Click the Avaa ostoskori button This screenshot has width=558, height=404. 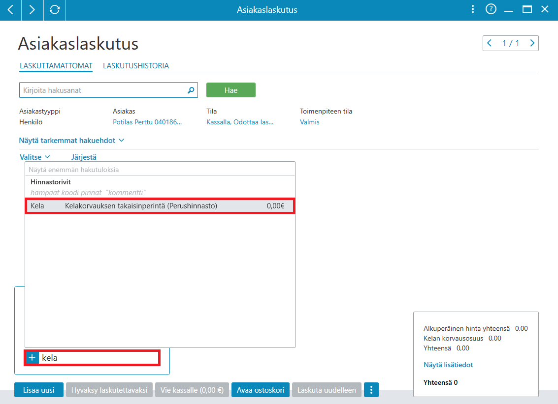(261, 390)
